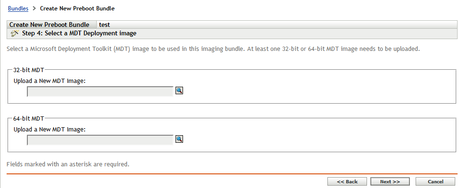Click the bundle name test in the header

pyautogui.click(x=105, y=25)
